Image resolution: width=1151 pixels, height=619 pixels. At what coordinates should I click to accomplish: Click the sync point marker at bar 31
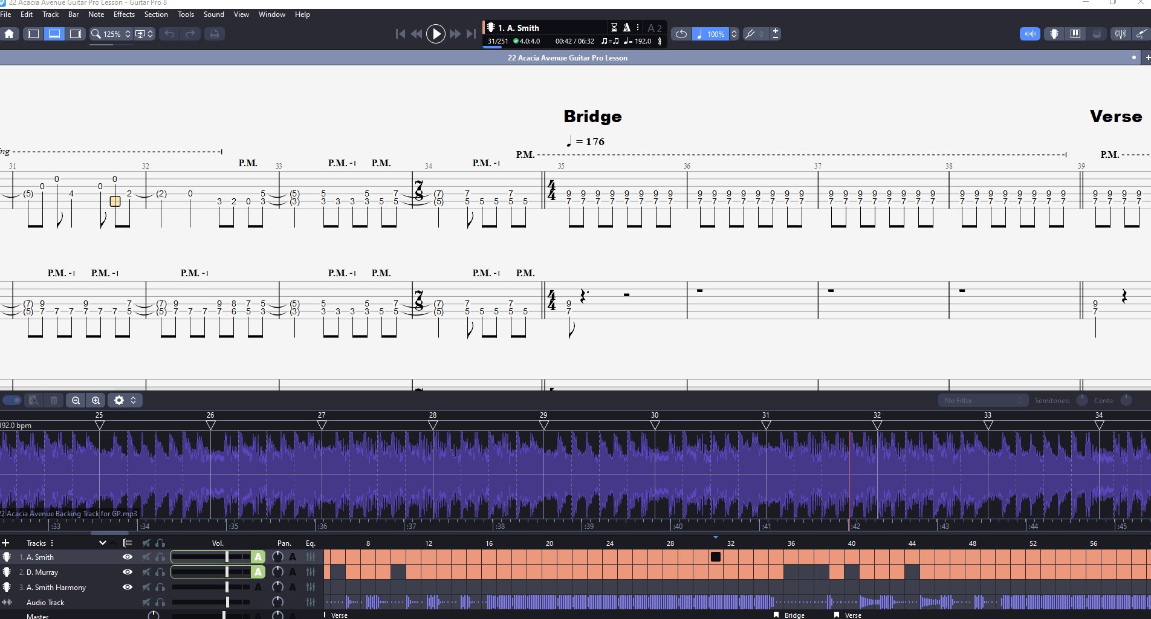766,425
